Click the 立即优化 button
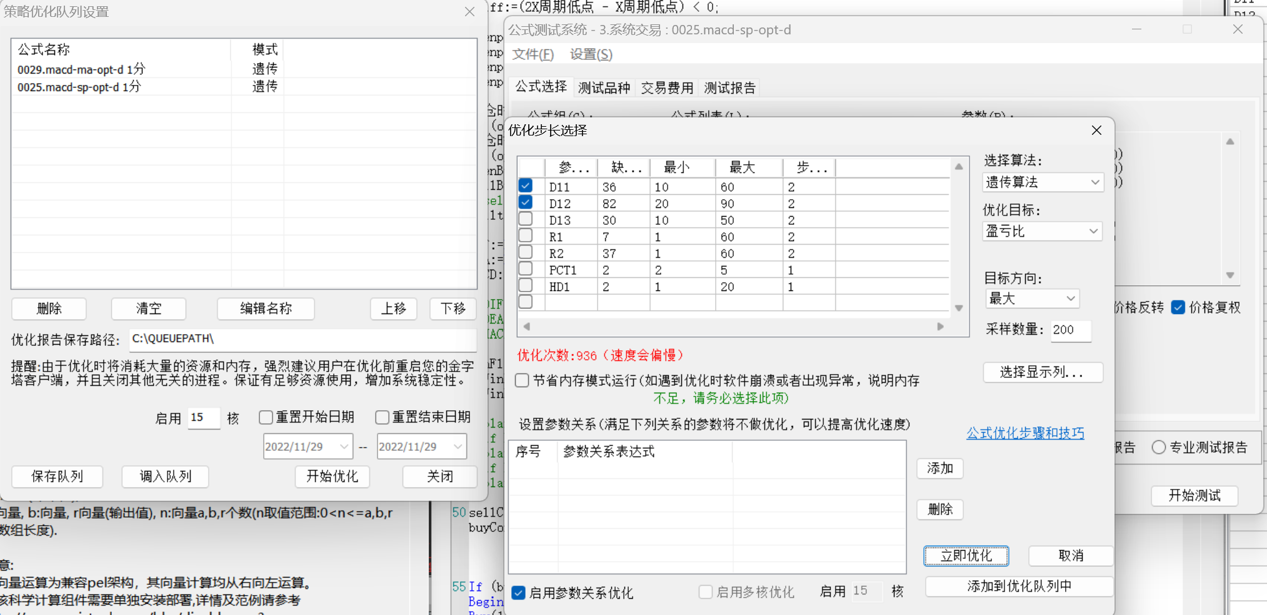 (x=966, y=555)
